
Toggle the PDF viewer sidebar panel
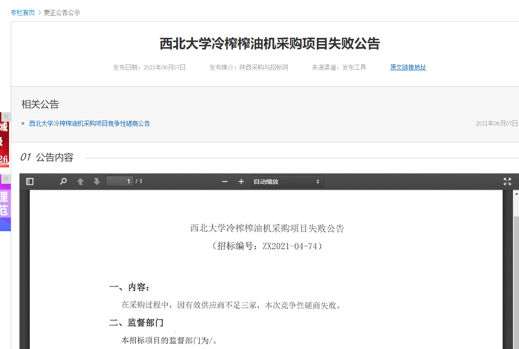pos(30,182)
